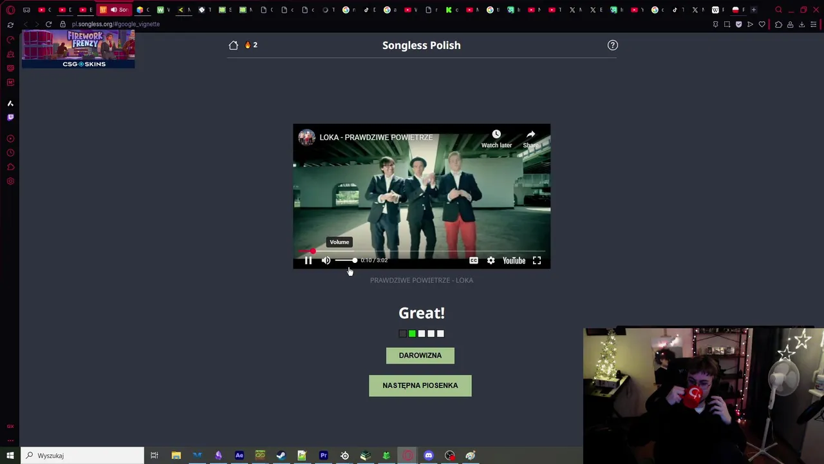Open a new browser tab with plus

[753, 10]
